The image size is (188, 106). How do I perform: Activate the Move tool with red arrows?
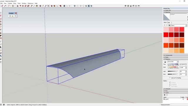(23, 6)
